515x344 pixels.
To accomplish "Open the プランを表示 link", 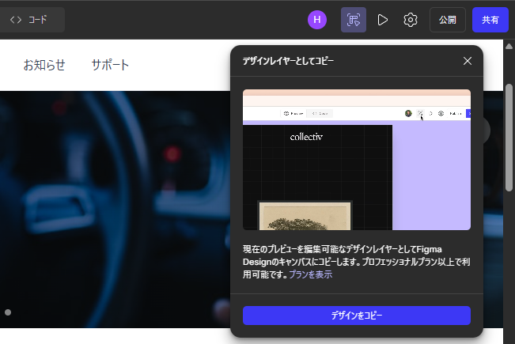I will [x=310, y=274].
